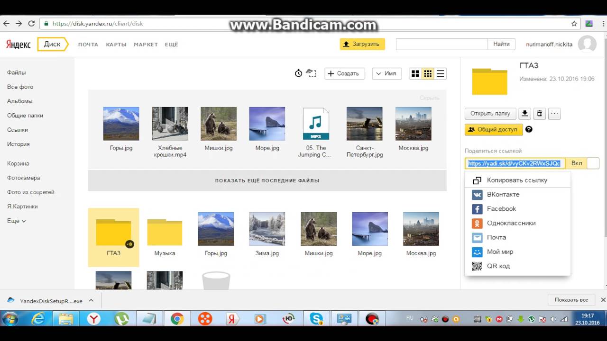Open Ещё in top navigation
Viewport: 607px width, 341px height.
point(171,45)
